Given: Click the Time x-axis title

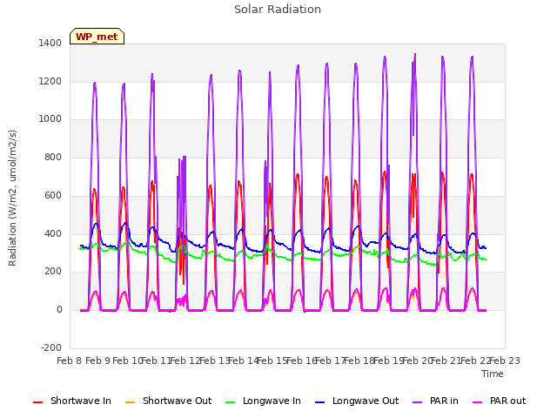Looking at the screenshot, I should click(x=493, y=374).
